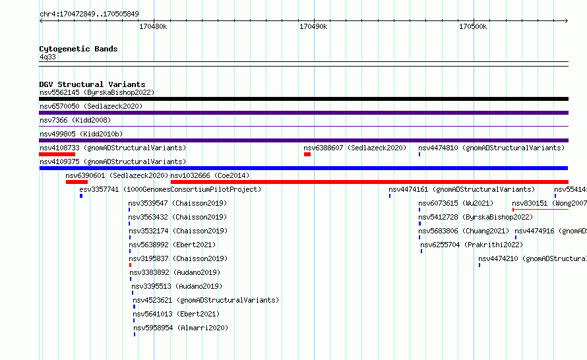The height and width of the screenshot is (360, 587).
Task: Open nsv4523621 gnomAD variant label
Action: 206,300
